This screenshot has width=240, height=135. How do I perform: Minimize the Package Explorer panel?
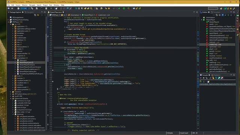pyautogui.click(x=42, y=12)
